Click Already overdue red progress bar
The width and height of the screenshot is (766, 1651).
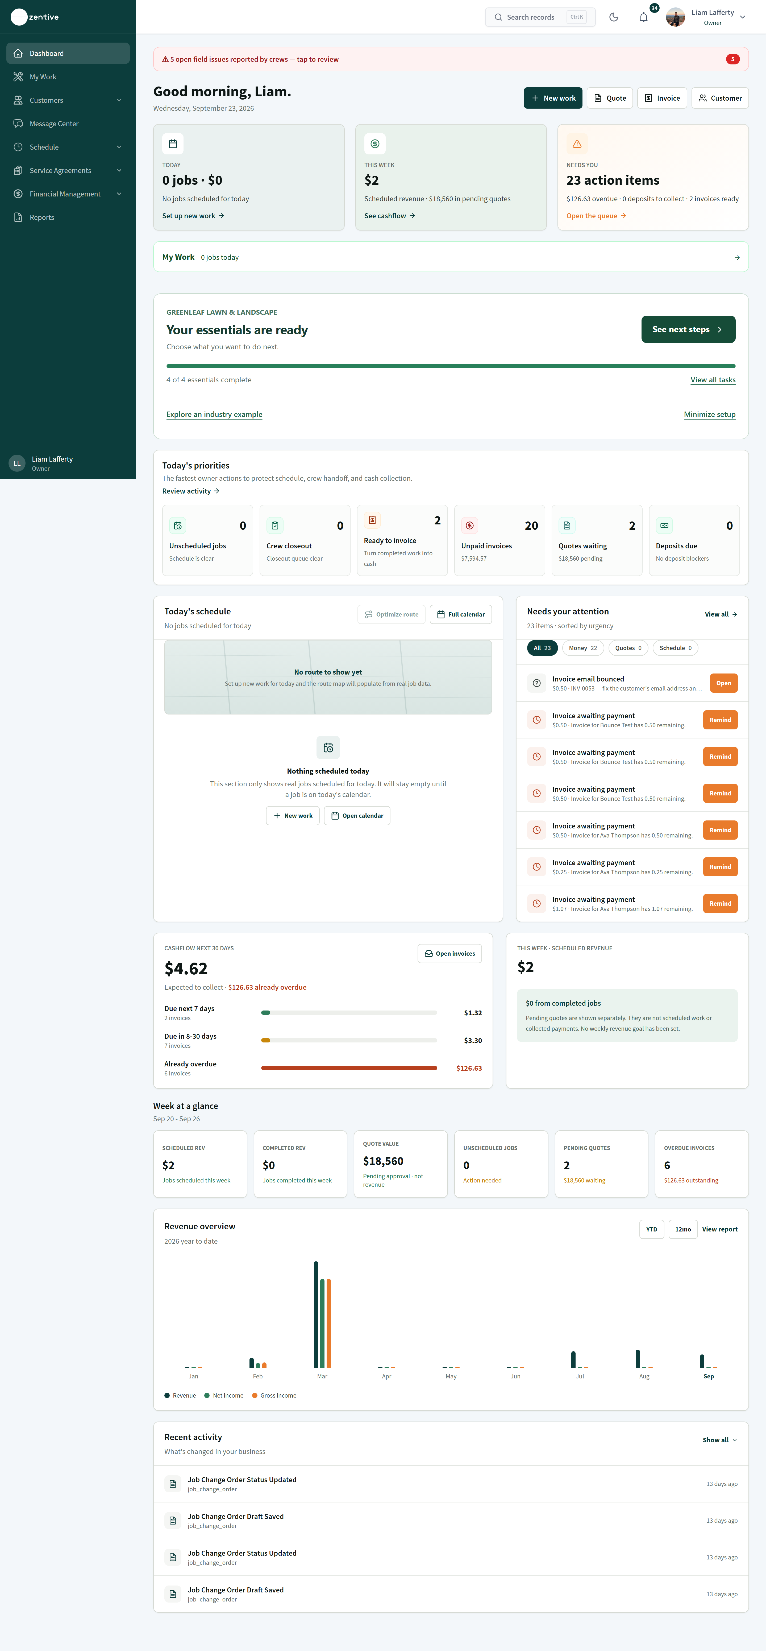[x=349, y=1068]
